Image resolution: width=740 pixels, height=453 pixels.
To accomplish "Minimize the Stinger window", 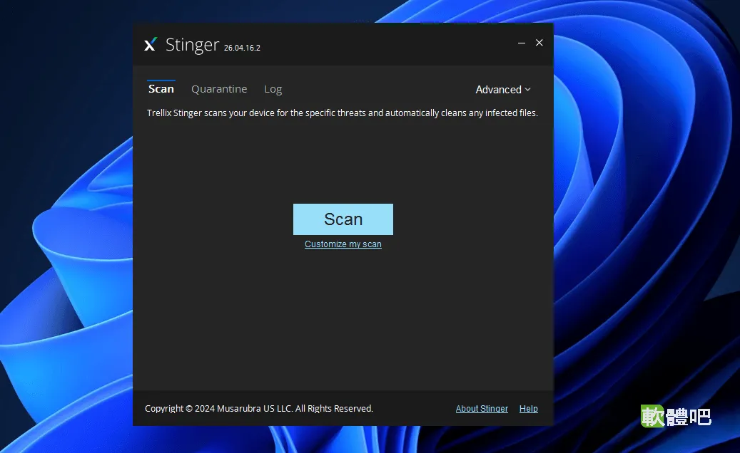I will (x=522, y=43).
